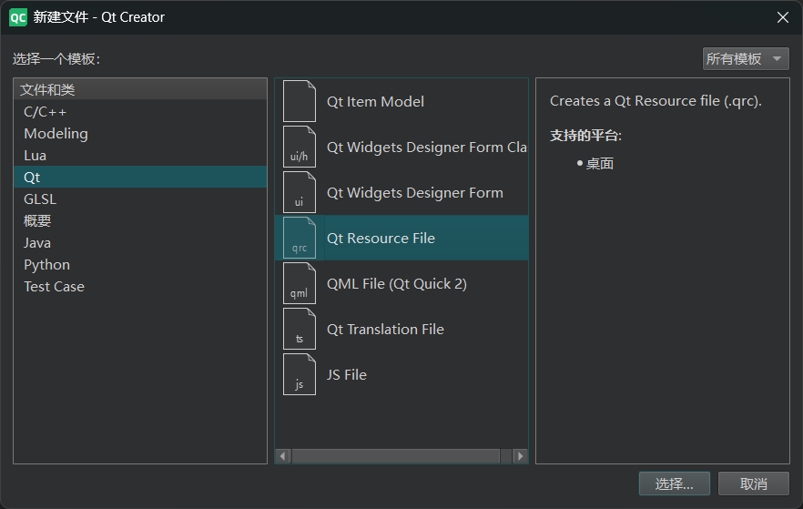Image resolution: width=803 pixels, height=509 pixels.
Task: Select the Java category
Action: [x=140, y=243]
